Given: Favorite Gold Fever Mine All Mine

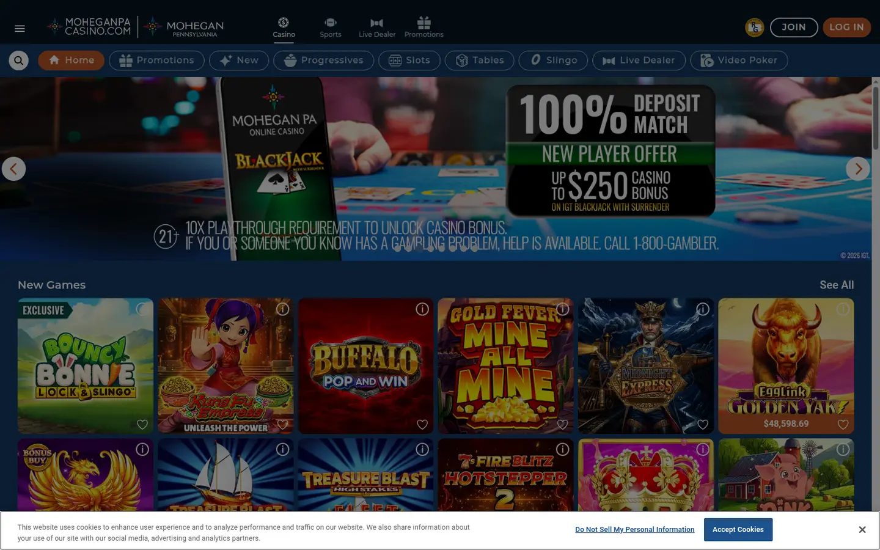Looking at the screenshot, I should click(563, 424).
